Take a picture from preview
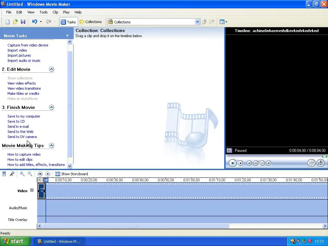Viewport: 328px width, 246px height. [321, 163]
